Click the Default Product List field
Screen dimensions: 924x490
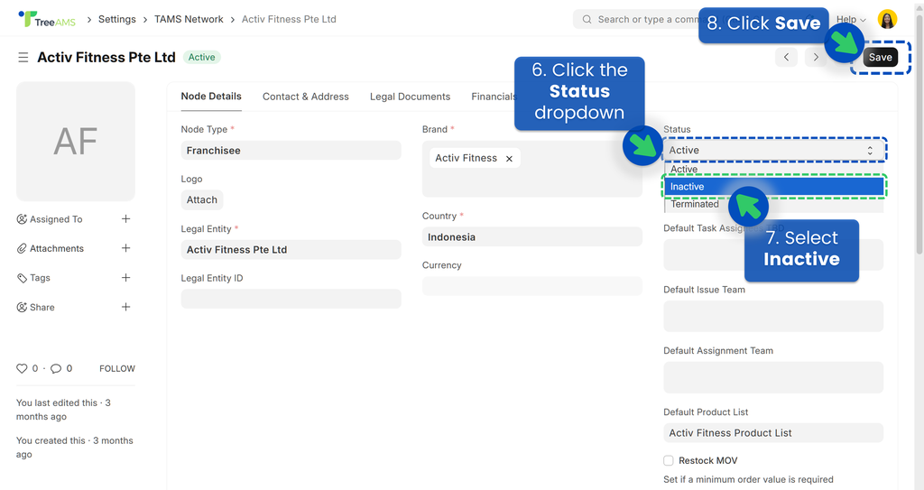pos(773,433)
